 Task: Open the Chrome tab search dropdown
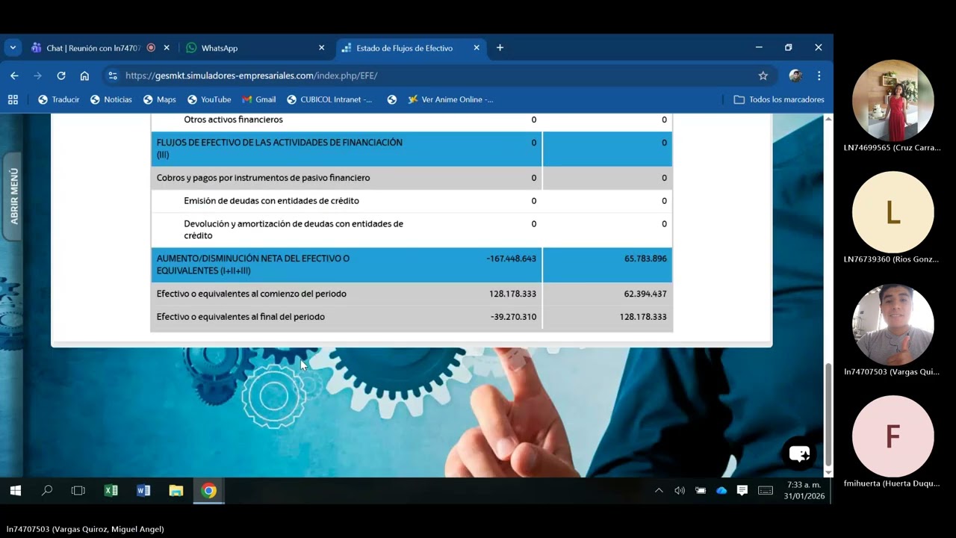13,48
